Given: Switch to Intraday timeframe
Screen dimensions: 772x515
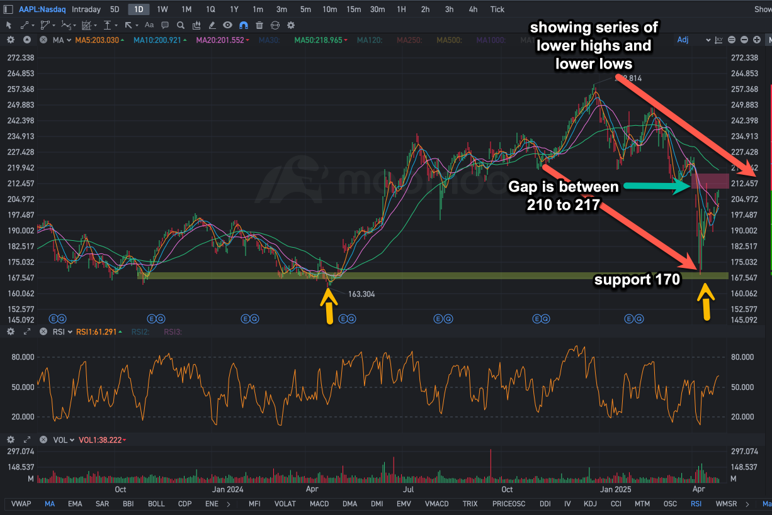Looking at the screenshot, I should [x=86, y=9].
